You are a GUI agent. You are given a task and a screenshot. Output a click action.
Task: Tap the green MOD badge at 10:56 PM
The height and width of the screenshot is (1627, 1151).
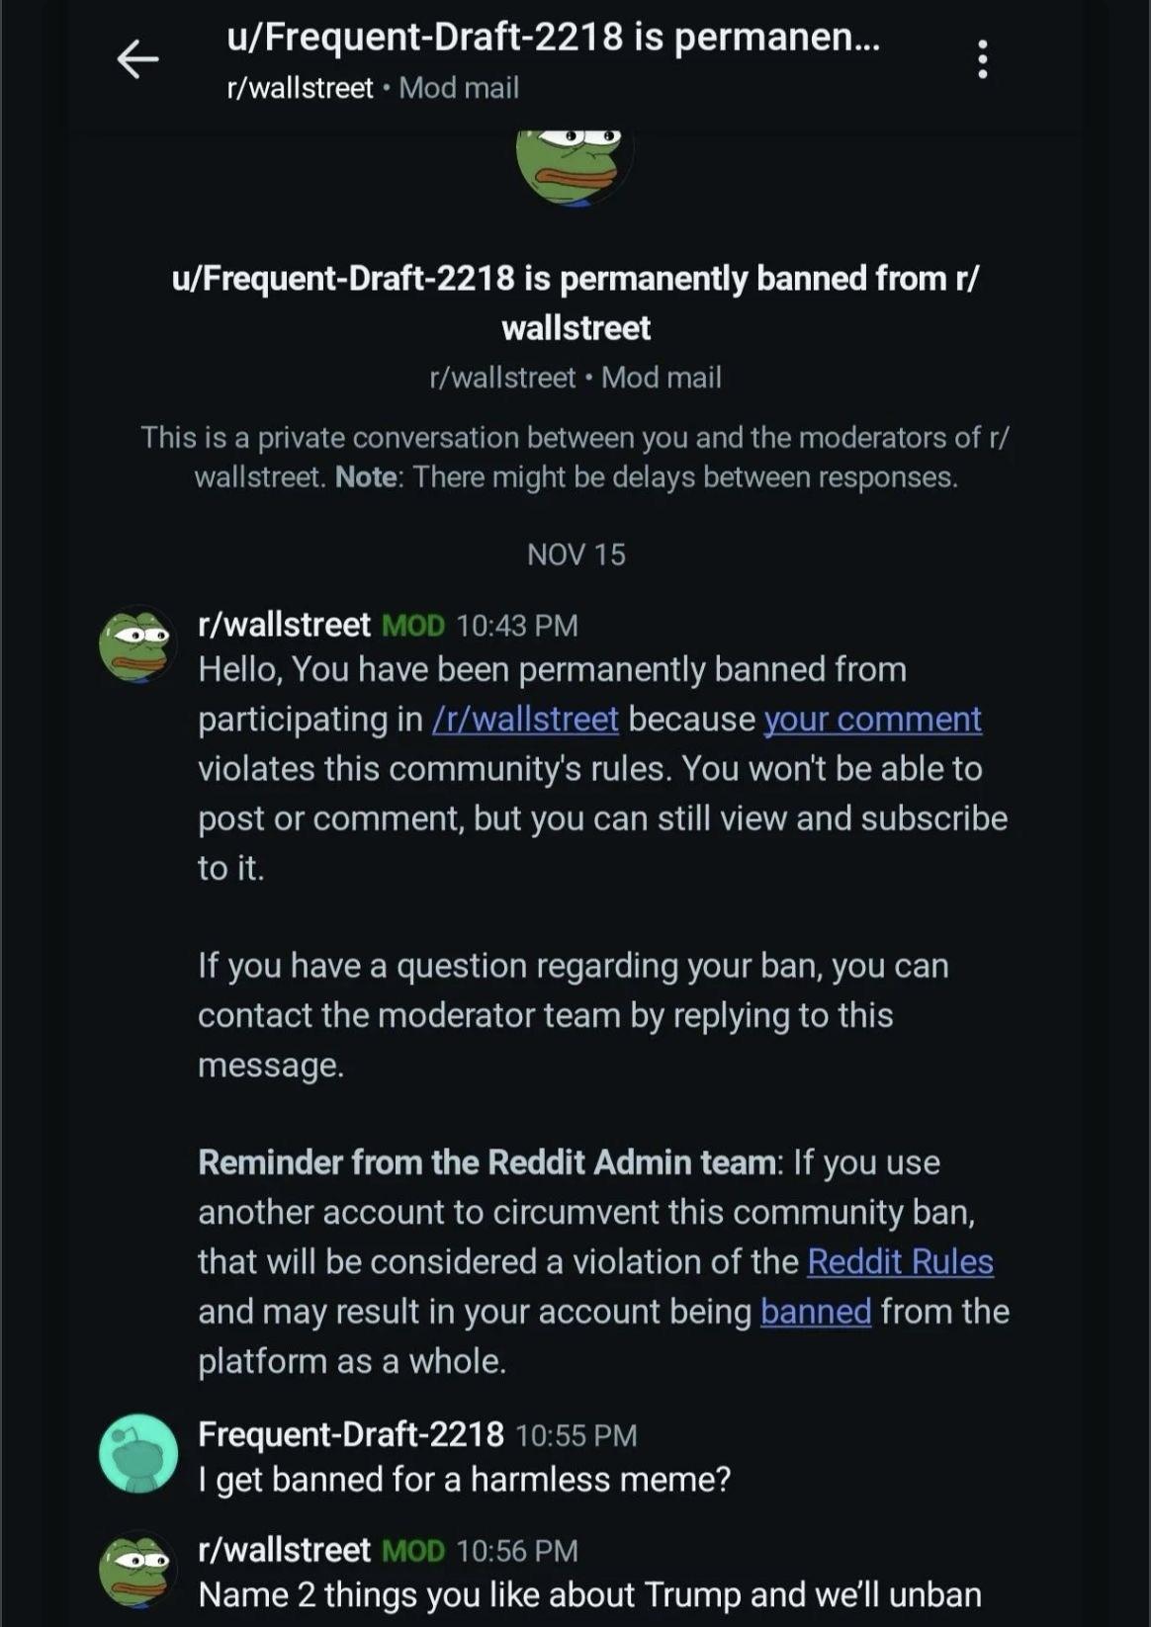(413, 1551)
